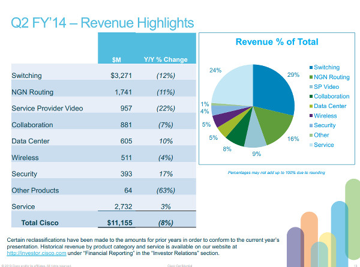This screenshot has height=267, width=360.
Task: Click the '(8%)' total change value
Action: (166, 223)
